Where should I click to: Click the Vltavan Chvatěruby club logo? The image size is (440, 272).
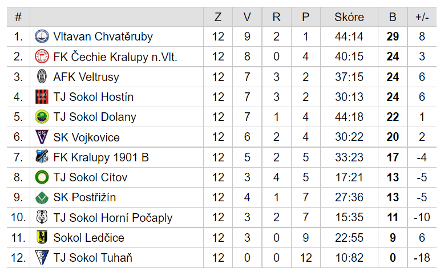[x=42, y=36]
